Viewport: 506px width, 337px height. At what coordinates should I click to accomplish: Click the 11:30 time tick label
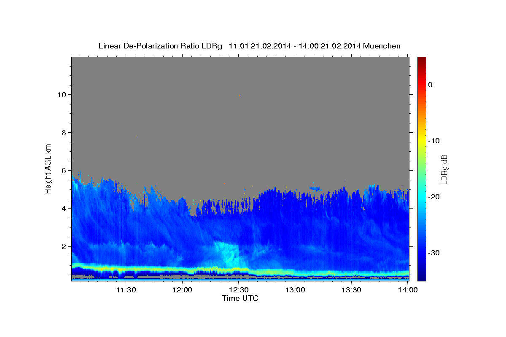click(x=126, y=290)
